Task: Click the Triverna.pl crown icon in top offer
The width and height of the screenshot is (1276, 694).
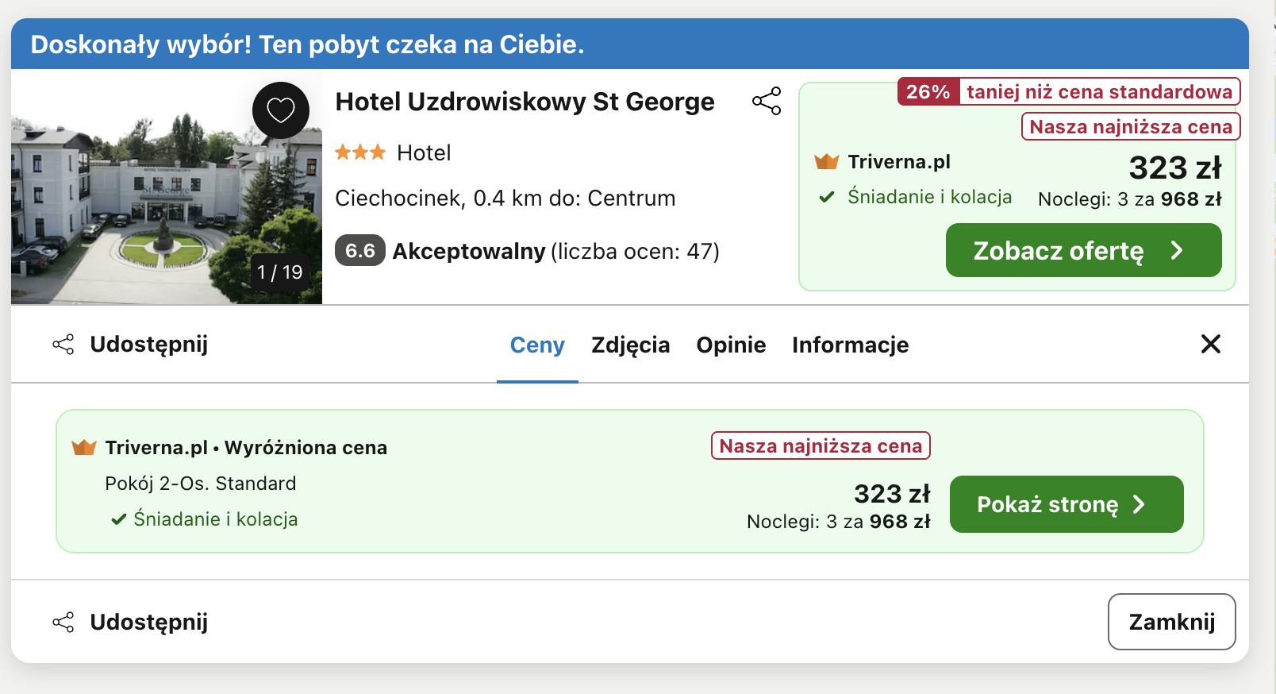Action: pos(827,161)
